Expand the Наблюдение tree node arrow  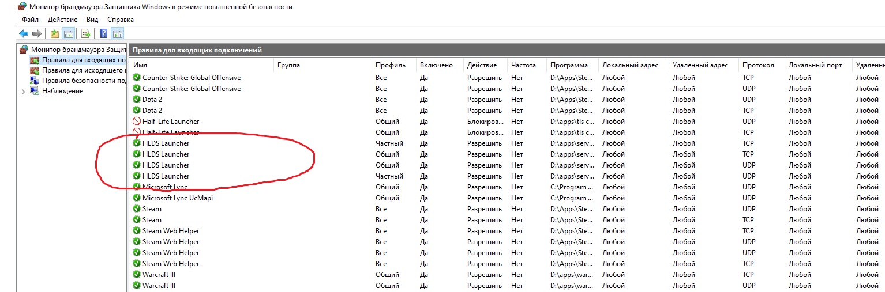(23, 92)
